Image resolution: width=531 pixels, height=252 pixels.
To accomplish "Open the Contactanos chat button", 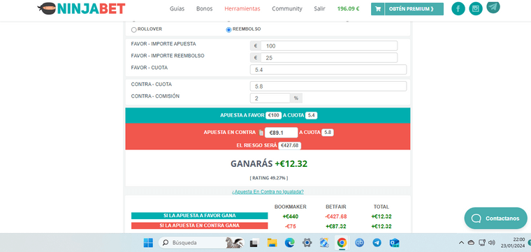I will pos(496,218).
